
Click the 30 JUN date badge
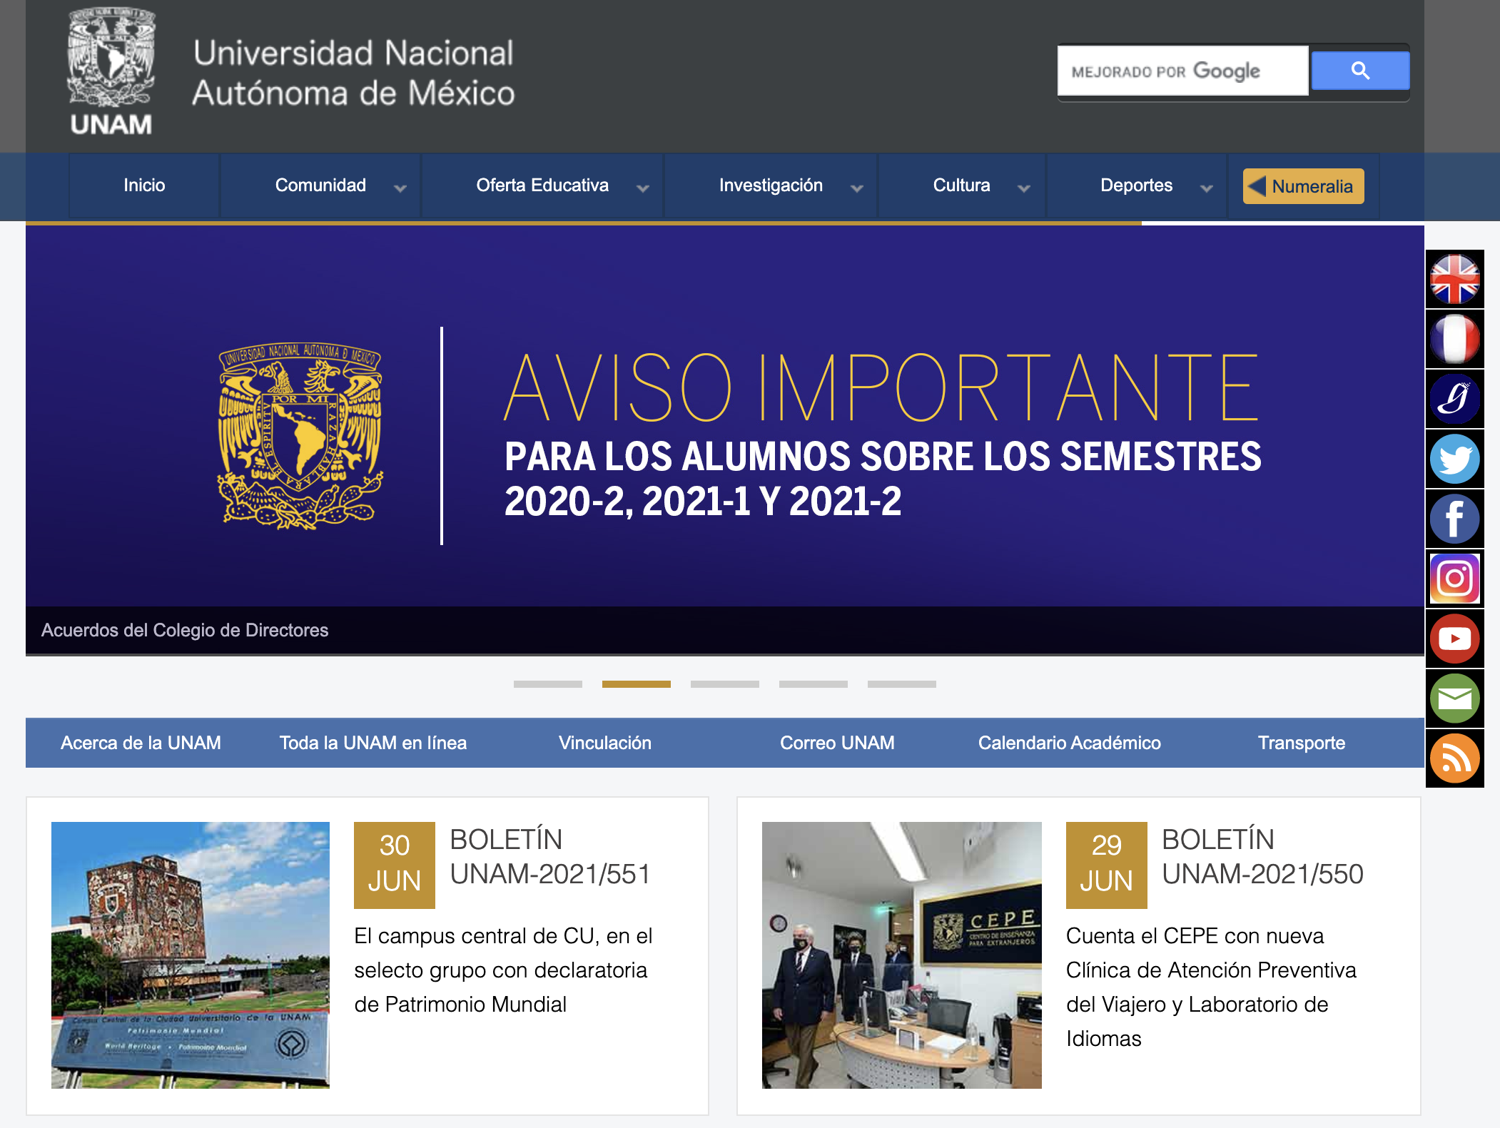[x=395, y=865]
